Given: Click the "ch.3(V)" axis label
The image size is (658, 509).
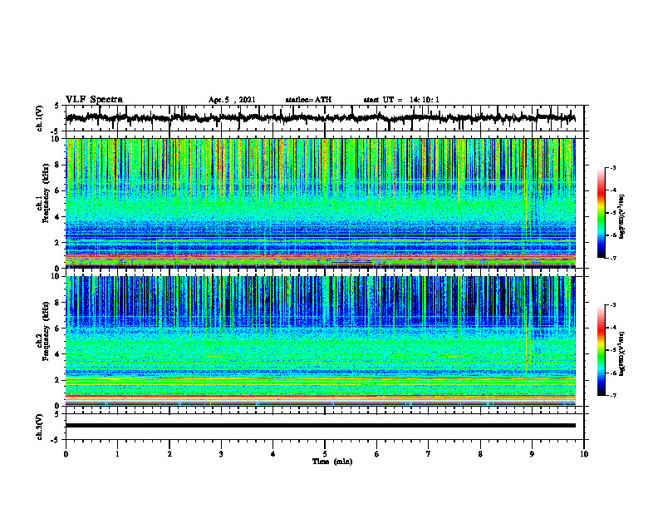Looking at the screenshot, I should click(x=40, y=427).
